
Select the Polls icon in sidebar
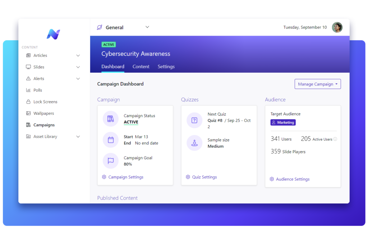pos(29,90)
